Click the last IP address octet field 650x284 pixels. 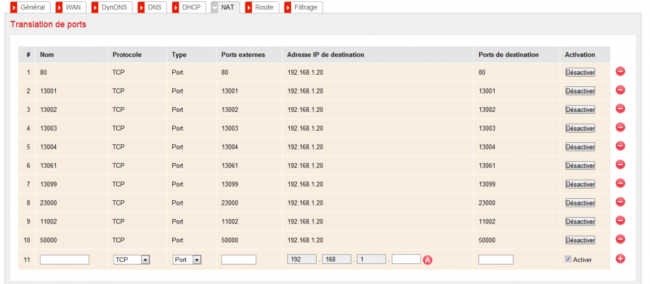pos(407,259)
